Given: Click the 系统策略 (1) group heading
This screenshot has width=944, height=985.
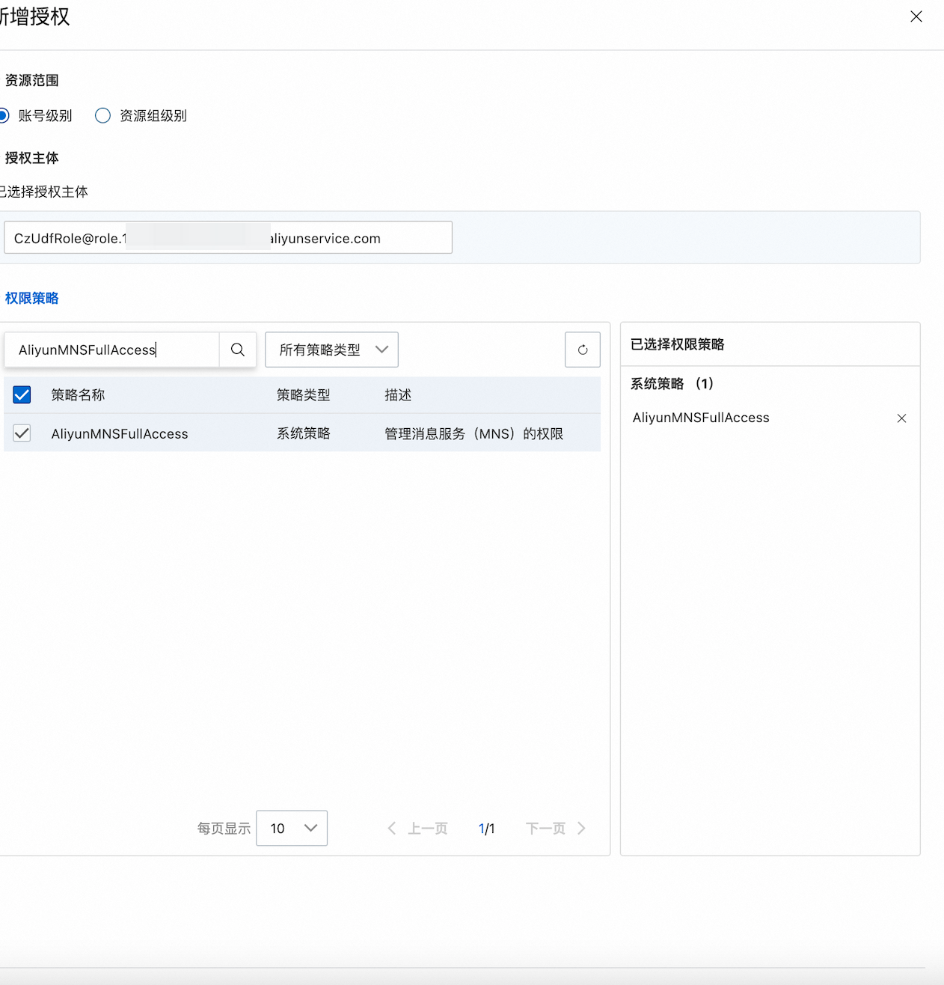Looking at the screenshot, I should point(672,384).
